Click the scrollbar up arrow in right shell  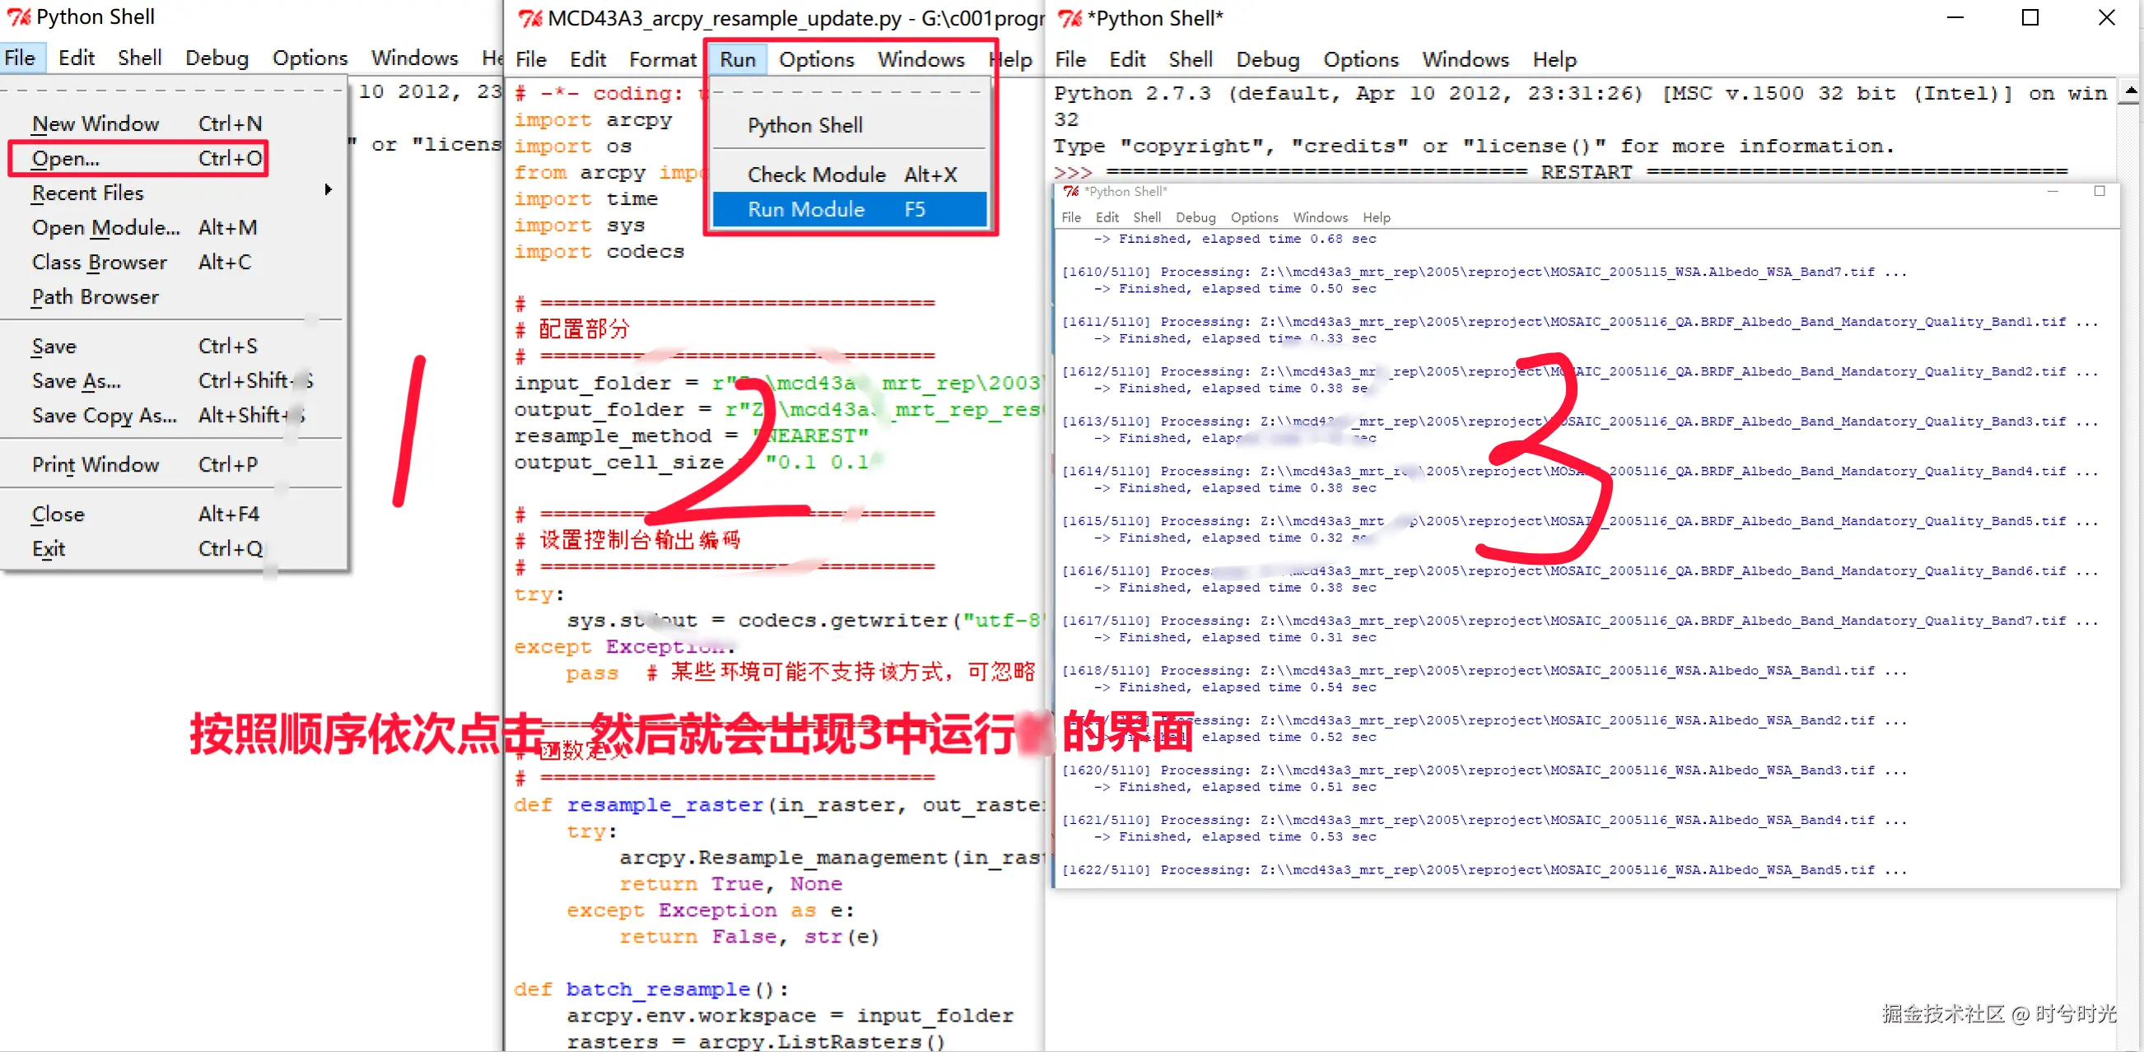coord(2130,90)
